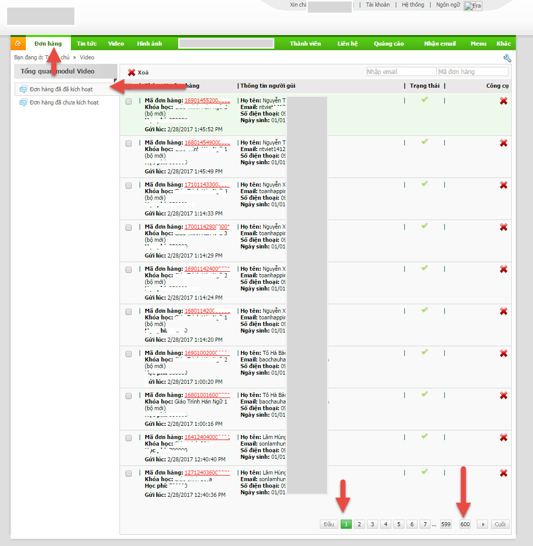533x546 pixels.
Task: Delete the last order sent at 12:40:36 PM
Action: [x=503, y=472]
